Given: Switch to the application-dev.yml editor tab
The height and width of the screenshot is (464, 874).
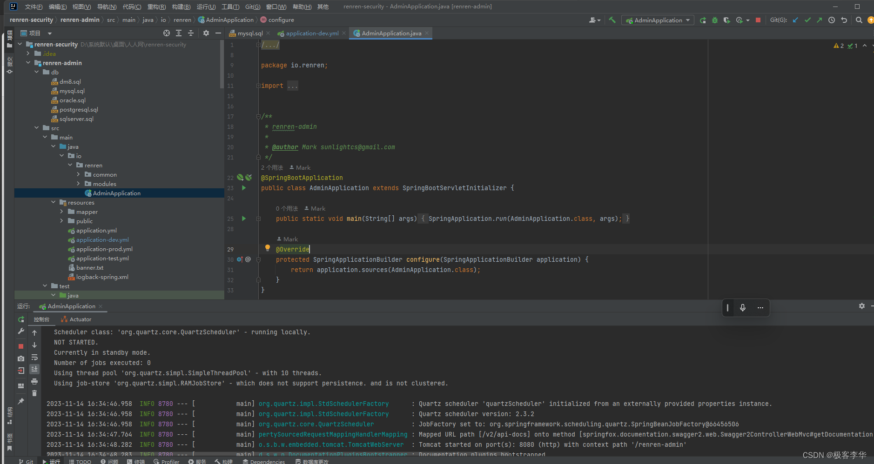Looking at the screenshot, I should (x=312, y=33).
